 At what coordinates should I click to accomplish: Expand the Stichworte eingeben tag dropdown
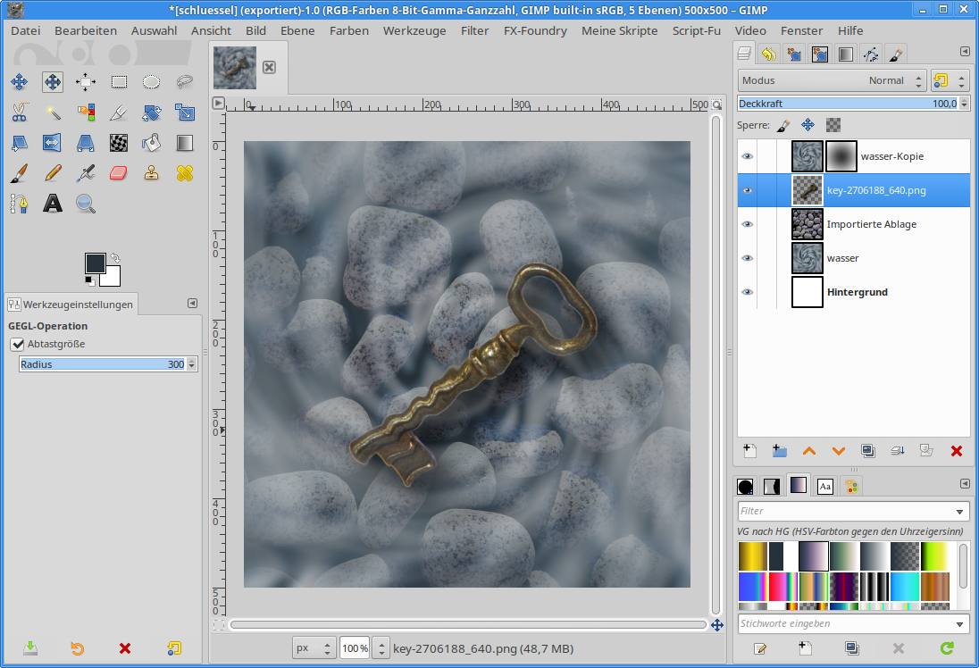[960, 623]
